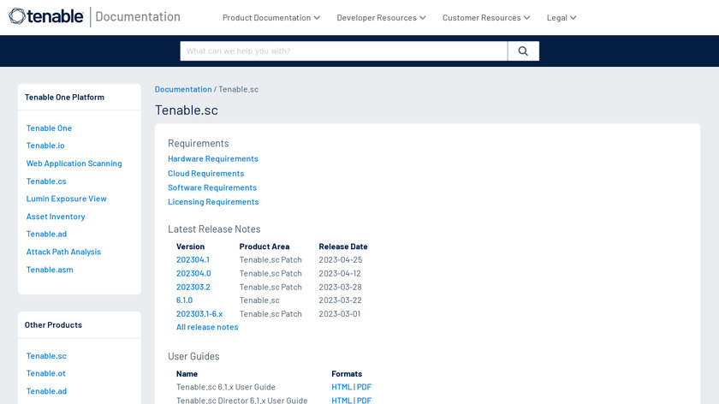Click the 2023-04-25 release date cell

tap(341, 259)
